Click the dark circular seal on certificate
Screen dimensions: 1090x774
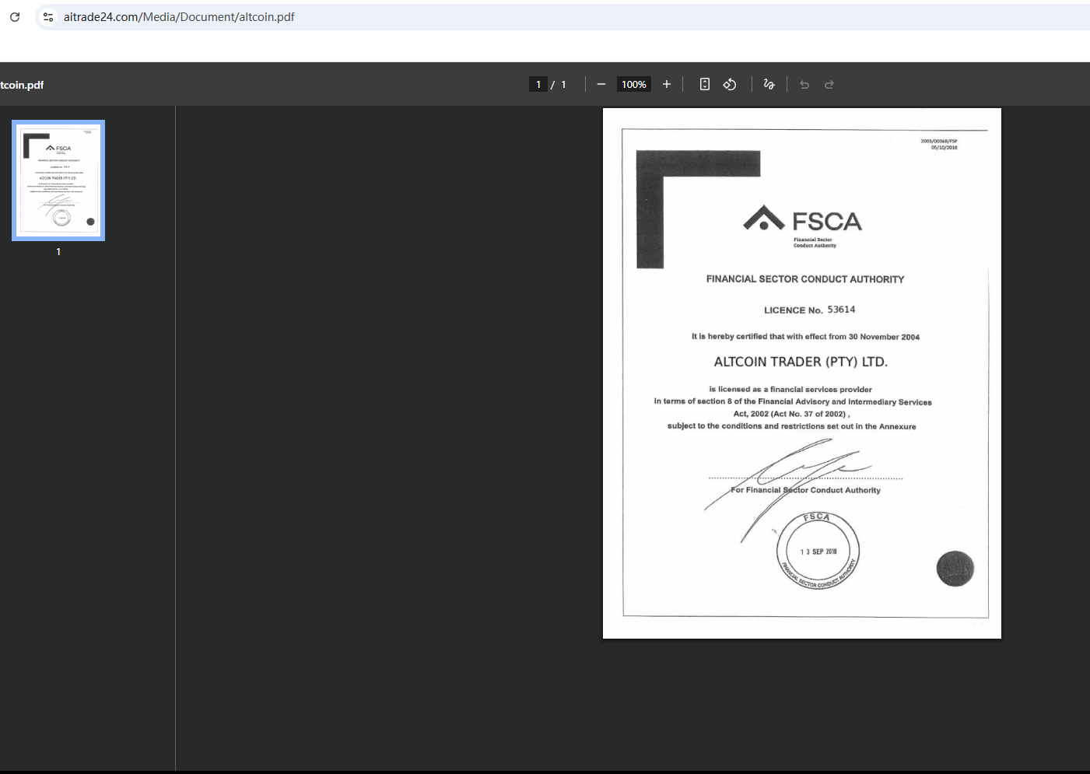coord(955,569)
